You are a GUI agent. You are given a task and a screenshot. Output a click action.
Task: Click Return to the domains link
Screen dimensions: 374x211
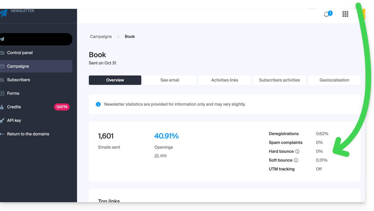pyautogui.click(x=28, y=134)
